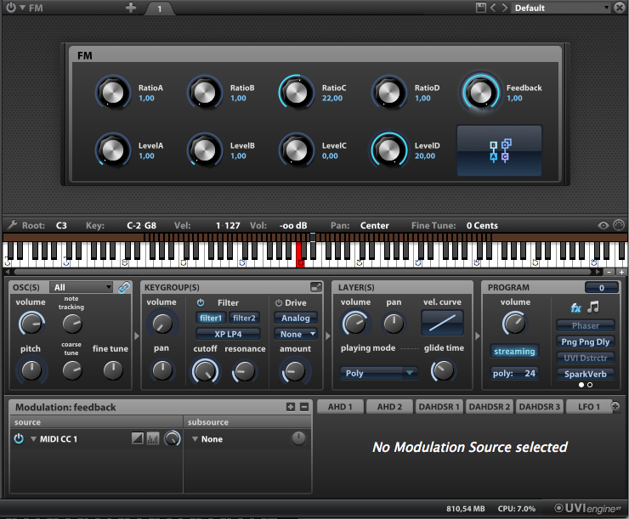629x519 pixels.
Task: Click the wrench settings icon beside Root
Action: point(12,225)
